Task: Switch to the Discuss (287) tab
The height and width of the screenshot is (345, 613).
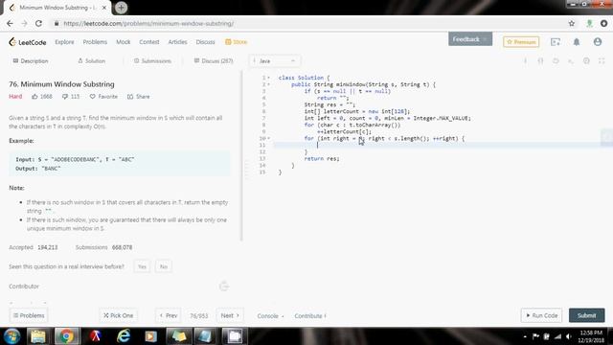Action: click(214, 61)
